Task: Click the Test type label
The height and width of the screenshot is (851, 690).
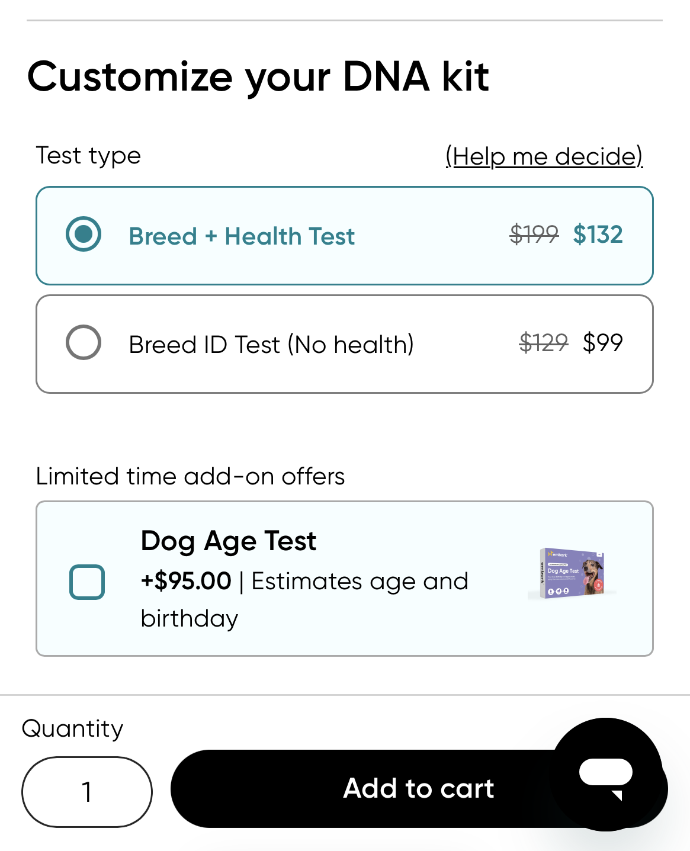Action: [x=88, y=156]
